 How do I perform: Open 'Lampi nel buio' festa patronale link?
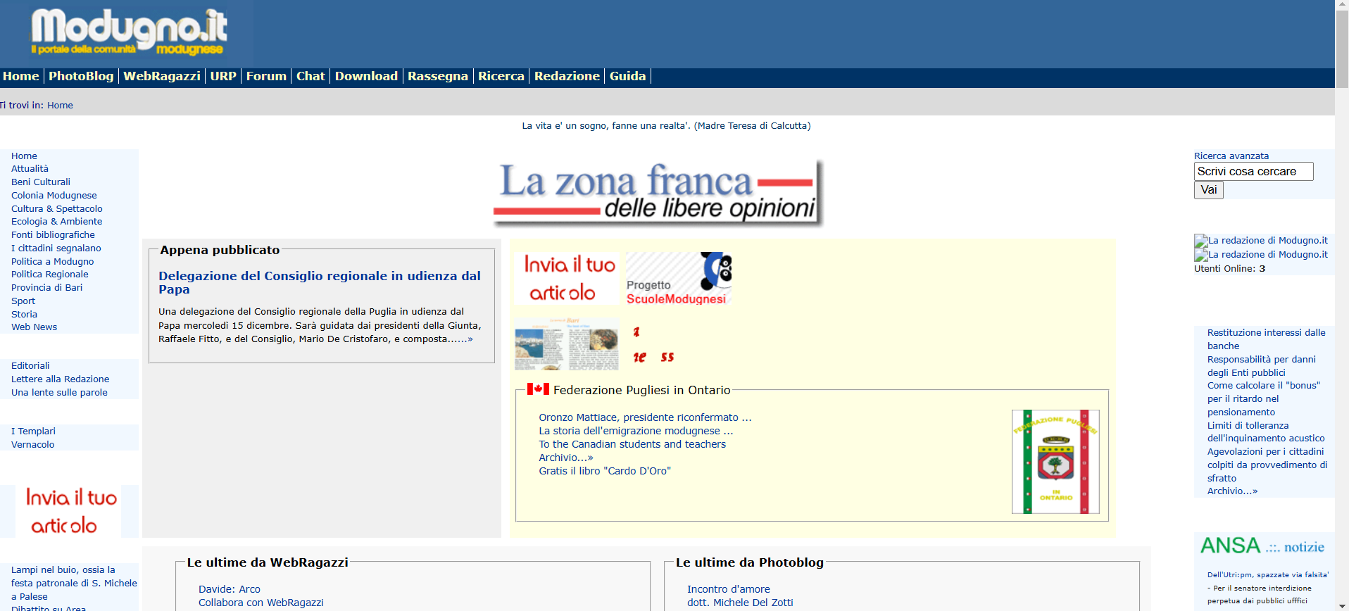[x=74, y=584]
